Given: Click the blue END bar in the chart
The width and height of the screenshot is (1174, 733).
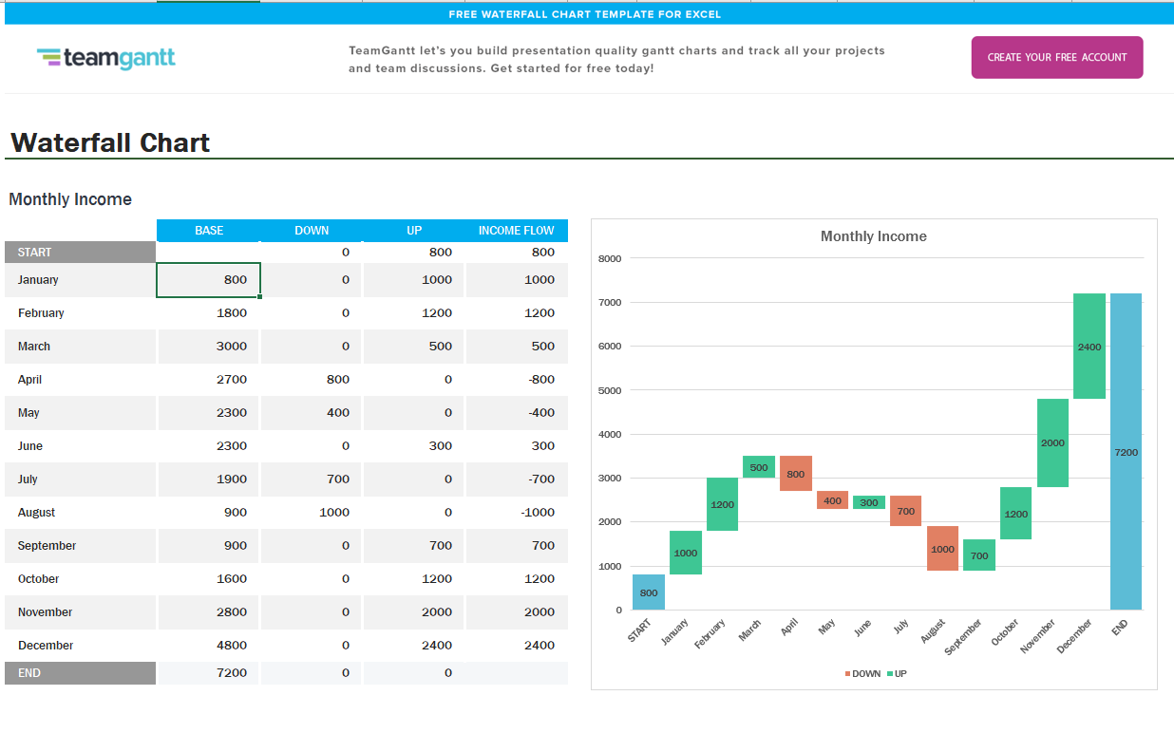Looking at the screenshot, I should point(1126,451).
